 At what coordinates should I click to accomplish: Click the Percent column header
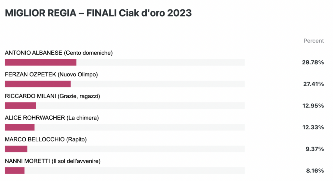click(x=314, y=41)
